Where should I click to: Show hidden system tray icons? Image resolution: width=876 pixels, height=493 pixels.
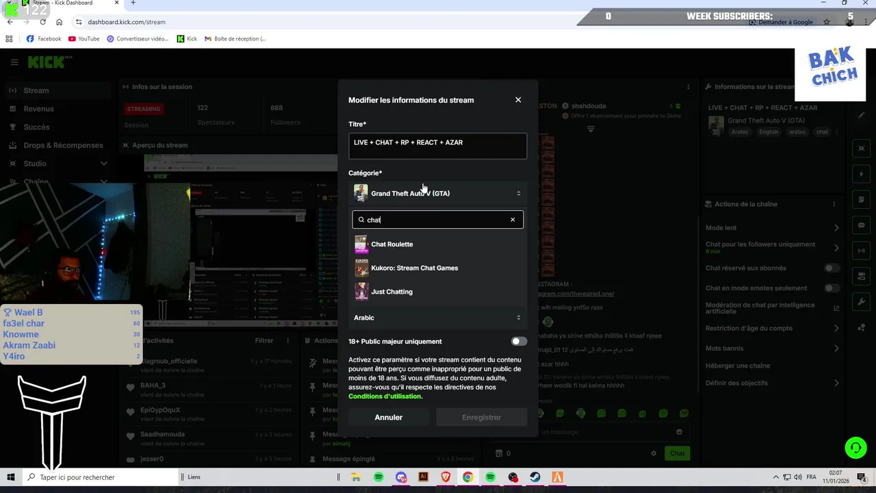(x=775, y=477)
